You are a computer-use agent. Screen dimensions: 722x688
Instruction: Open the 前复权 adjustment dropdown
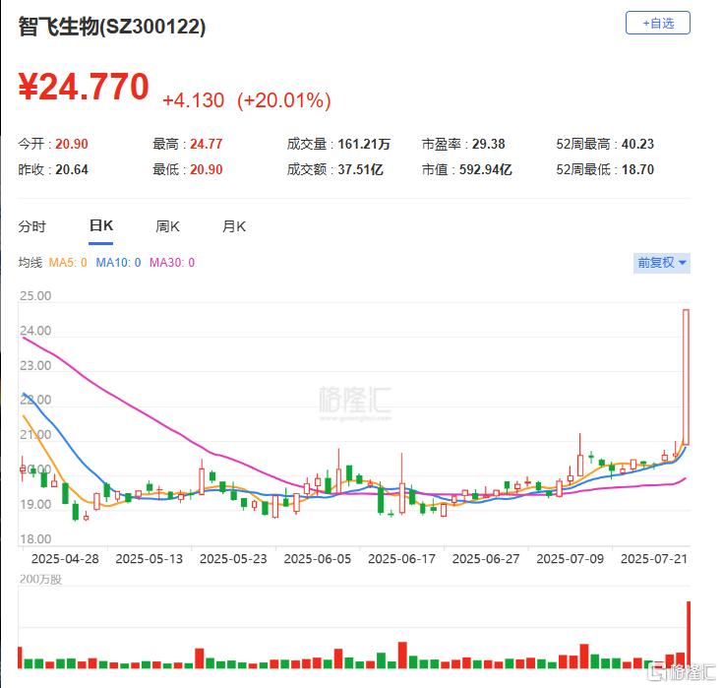661,263
